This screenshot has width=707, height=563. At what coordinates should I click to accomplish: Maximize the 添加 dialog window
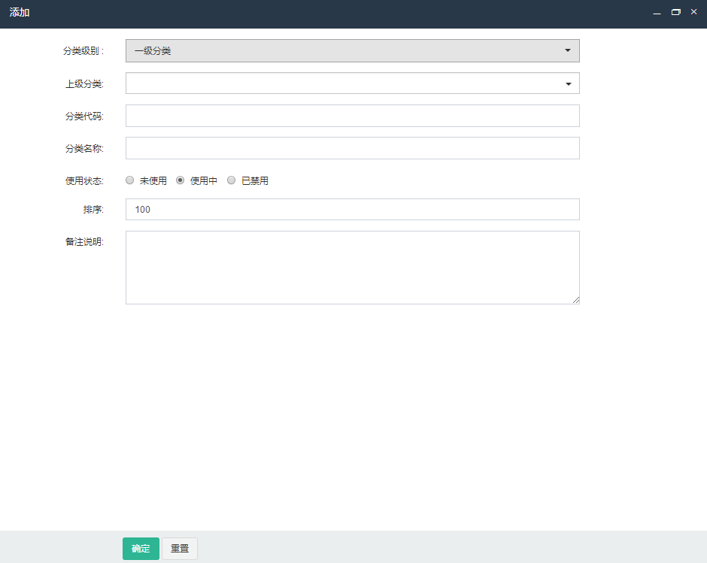coord(675,12)
